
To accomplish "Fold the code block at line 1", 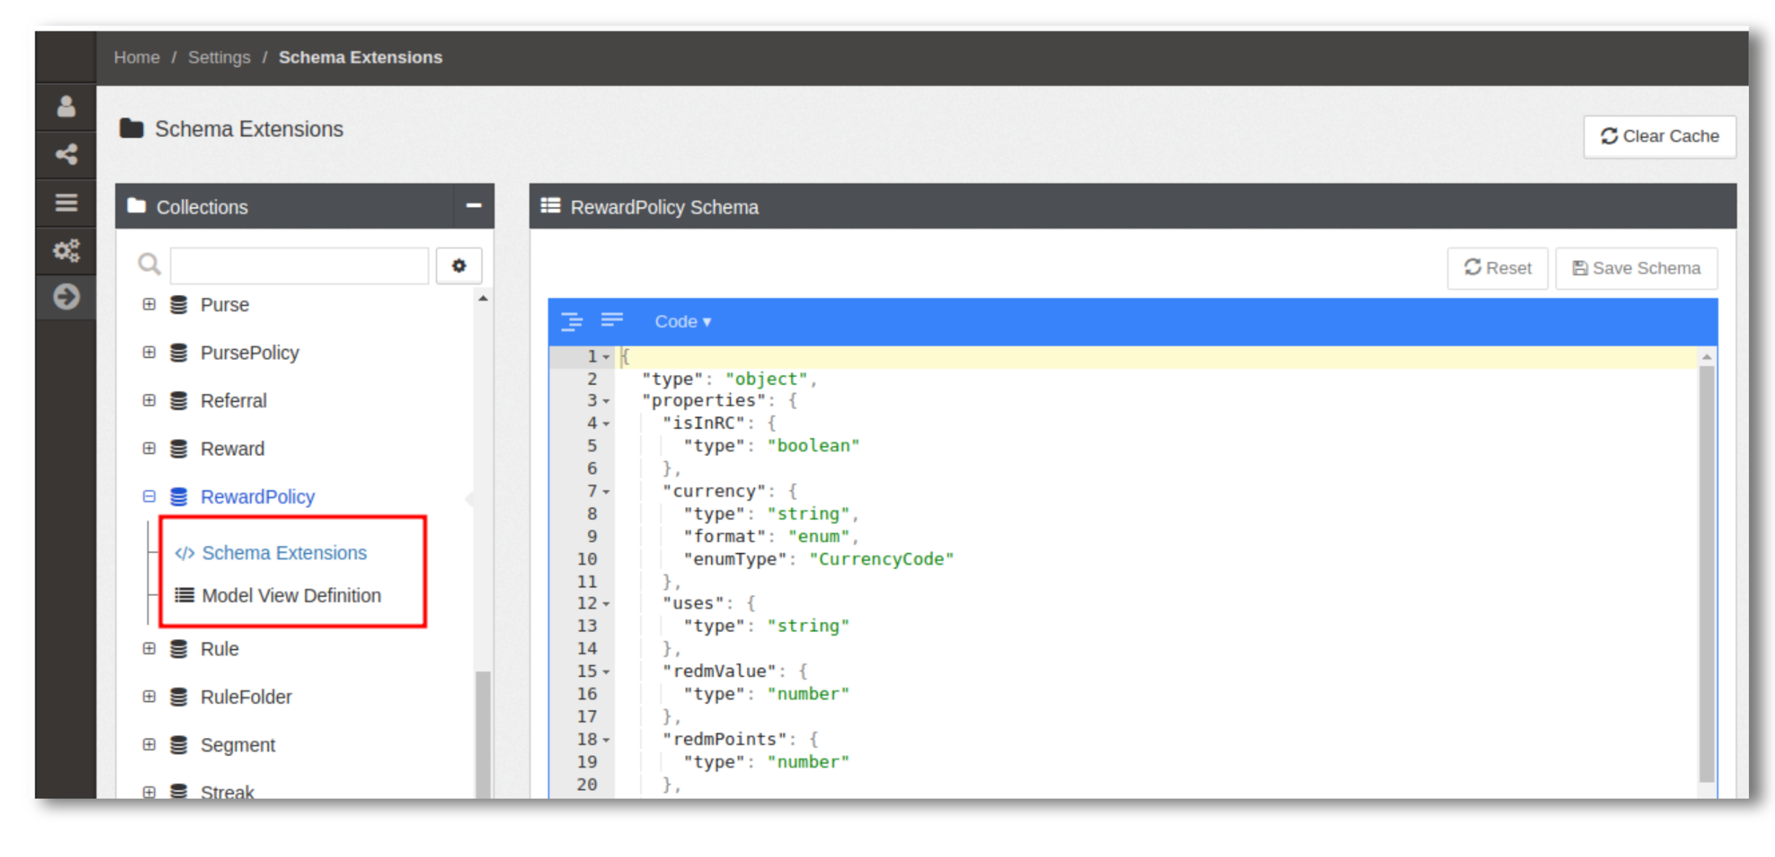I will click(606, 358).
